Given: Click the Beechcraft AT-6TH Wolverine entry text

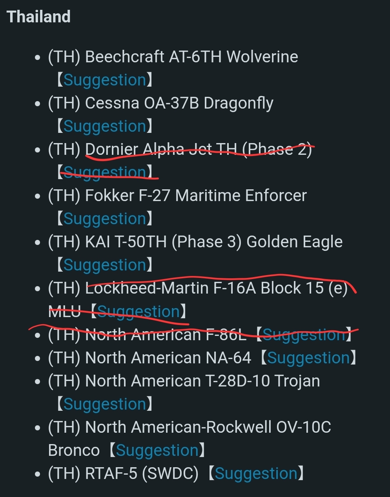Looking at the screenshot, I should (173, 57).
